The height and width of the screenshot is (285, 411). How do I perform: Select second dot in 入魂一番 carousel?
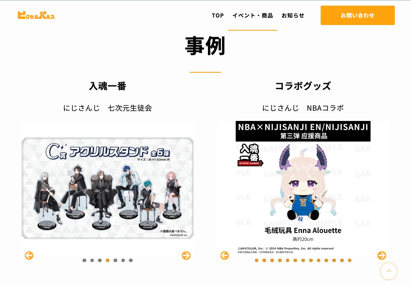click(92, 260)
